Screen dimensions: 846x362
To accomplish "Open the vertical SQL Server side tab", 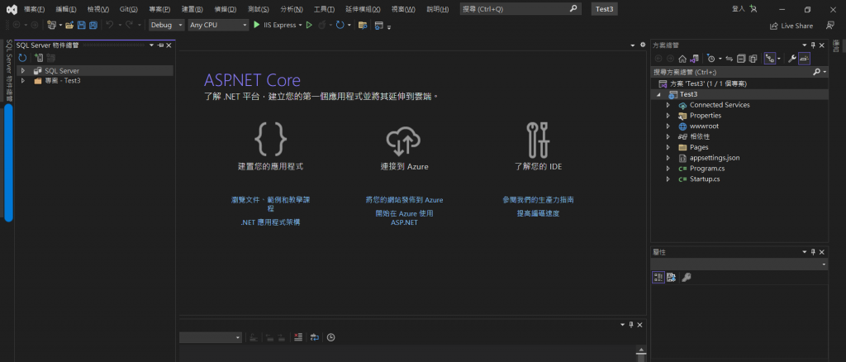I will (8, 70).
